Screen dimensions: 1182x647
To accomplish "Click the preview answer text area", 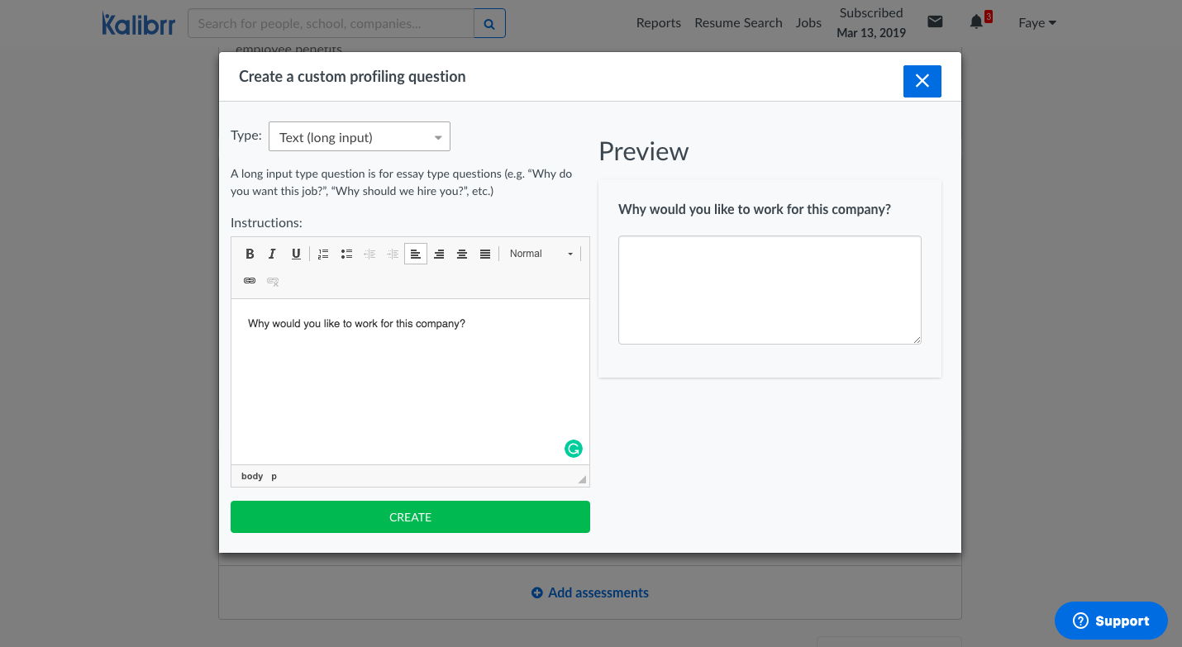I will [770, 290].
